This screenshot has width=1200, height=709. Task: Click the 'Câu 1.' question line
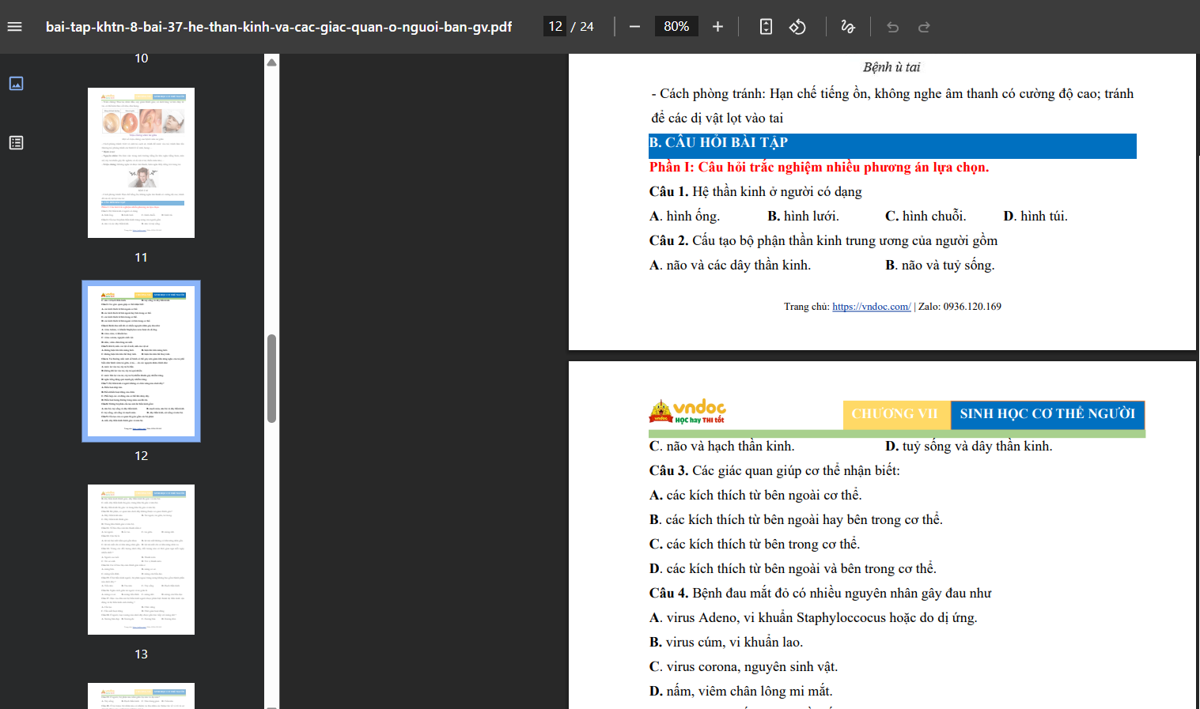(755, 191)
